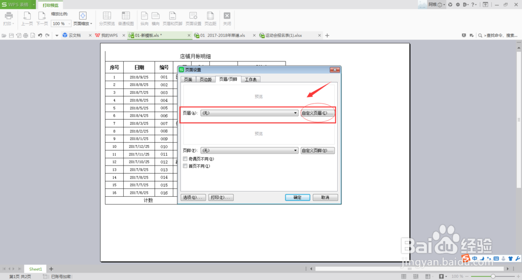522x280 pixels.
Task: Add new sheet with plus next to Sheet1
Action: coord(51,269)
